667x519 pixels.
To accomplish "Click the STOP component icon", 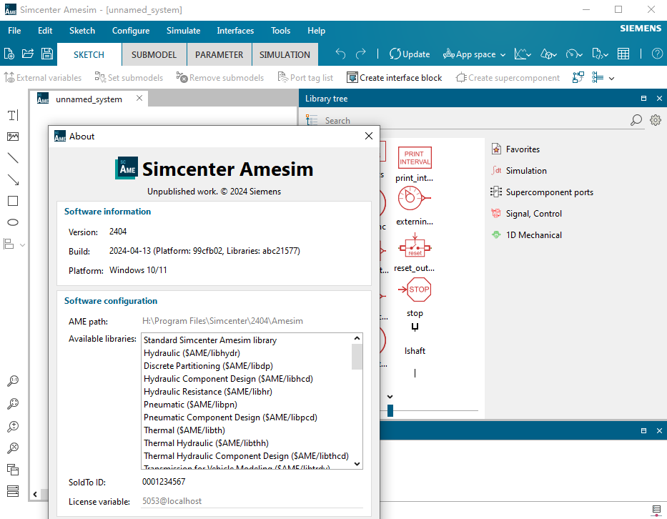I will (x=419, y=290).
